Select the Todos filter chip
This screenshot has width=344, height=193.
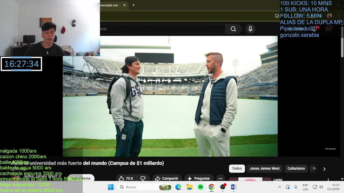click(237, 169)
